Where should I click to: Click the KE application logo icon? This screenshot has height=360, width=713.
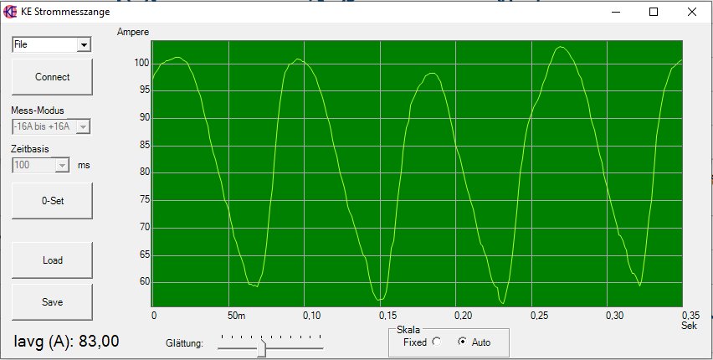point(10,12)
